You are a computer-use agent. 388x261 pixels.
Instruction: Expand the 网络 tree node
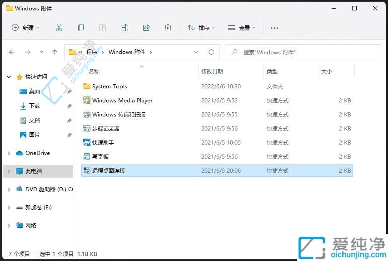[x=9, y=226]
